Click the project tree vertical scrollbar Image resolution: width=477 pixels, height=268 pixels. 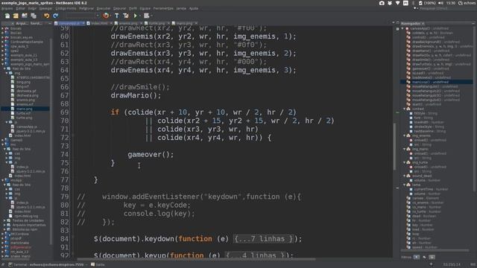[51, 141]
